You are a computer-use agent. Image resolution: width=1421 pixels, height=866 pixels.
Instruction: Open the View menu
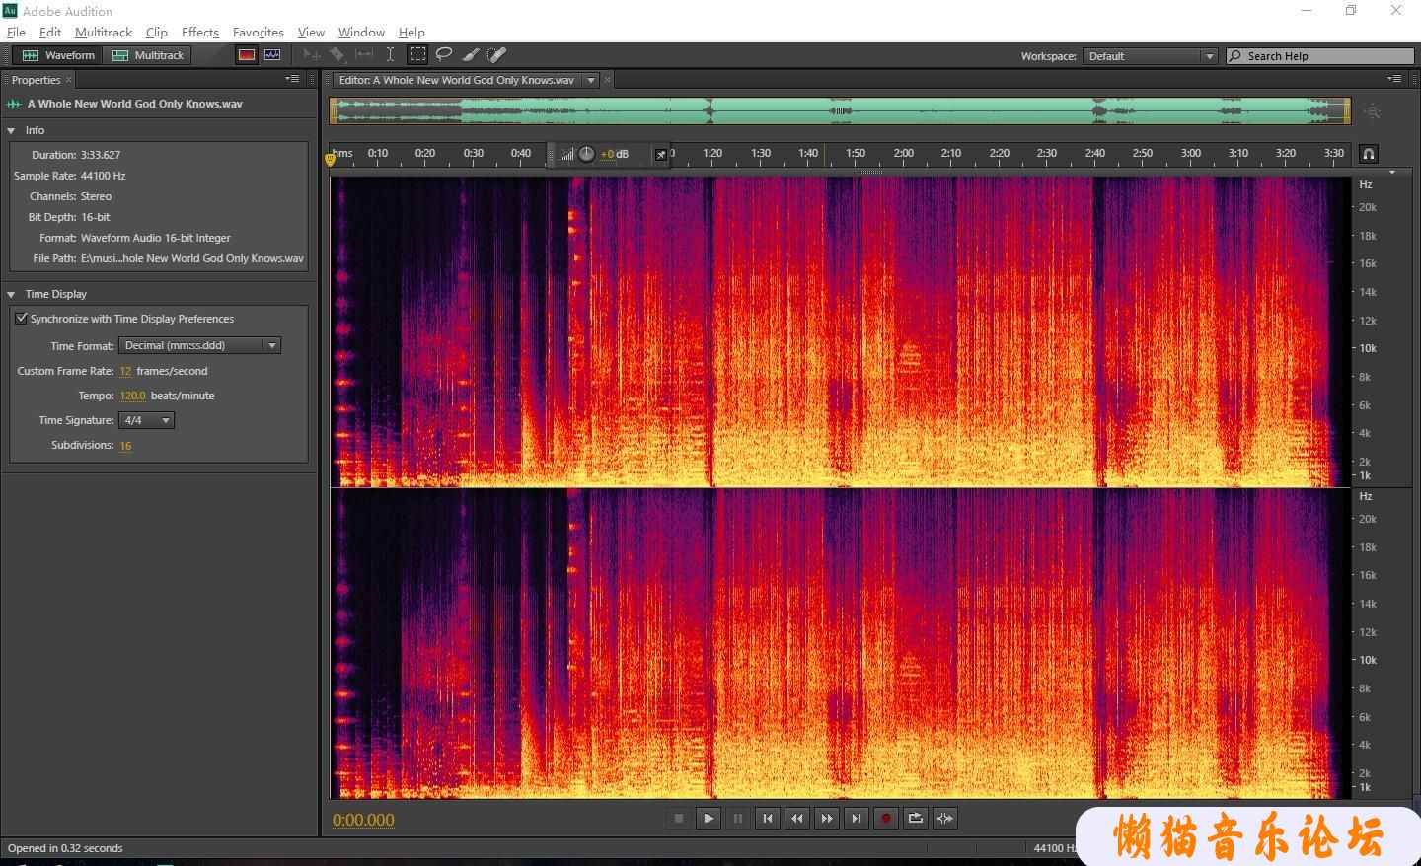click(x=311, y=32)
